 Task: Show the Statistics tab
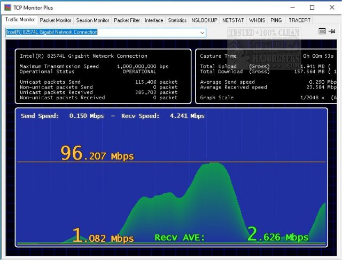pyautogui.click(x=177, y=20)
